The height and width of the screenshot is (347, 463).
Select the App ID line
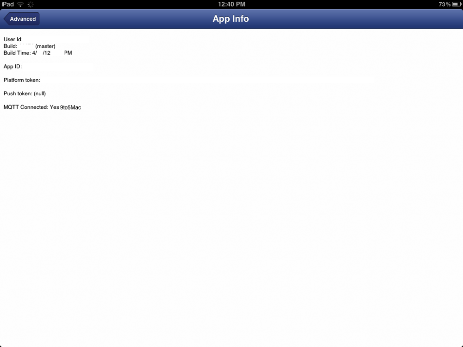pyautogui.click(x=13, y=66)
